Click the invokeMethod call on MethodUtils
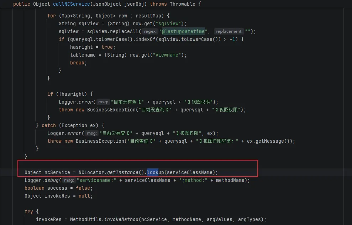The height and width of the screenshot is (225, 352). click(121, 219)
